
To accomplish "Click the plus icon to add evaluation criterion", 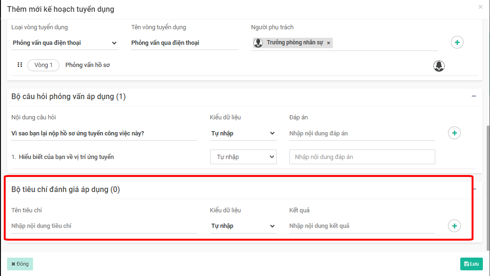I will tap(454, 226).
